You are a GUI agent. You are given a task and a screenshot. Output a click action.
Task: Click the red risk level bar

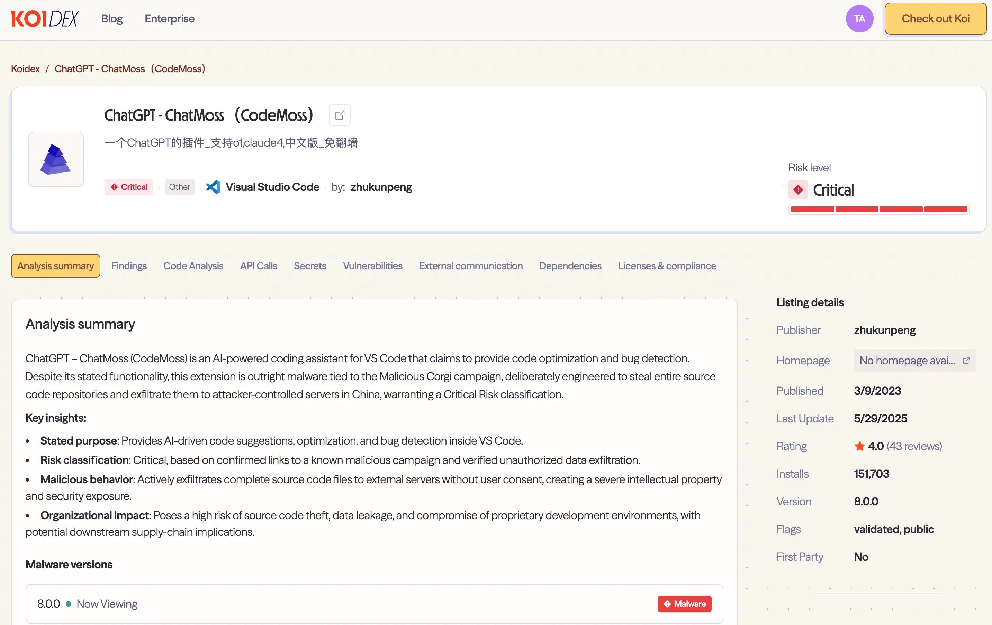879,209
